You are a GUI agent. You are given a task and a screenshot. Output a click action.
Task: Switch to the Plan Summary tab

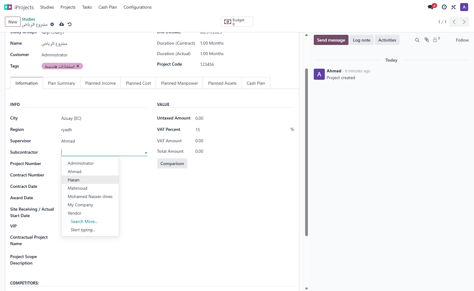(x=62, y=83)
